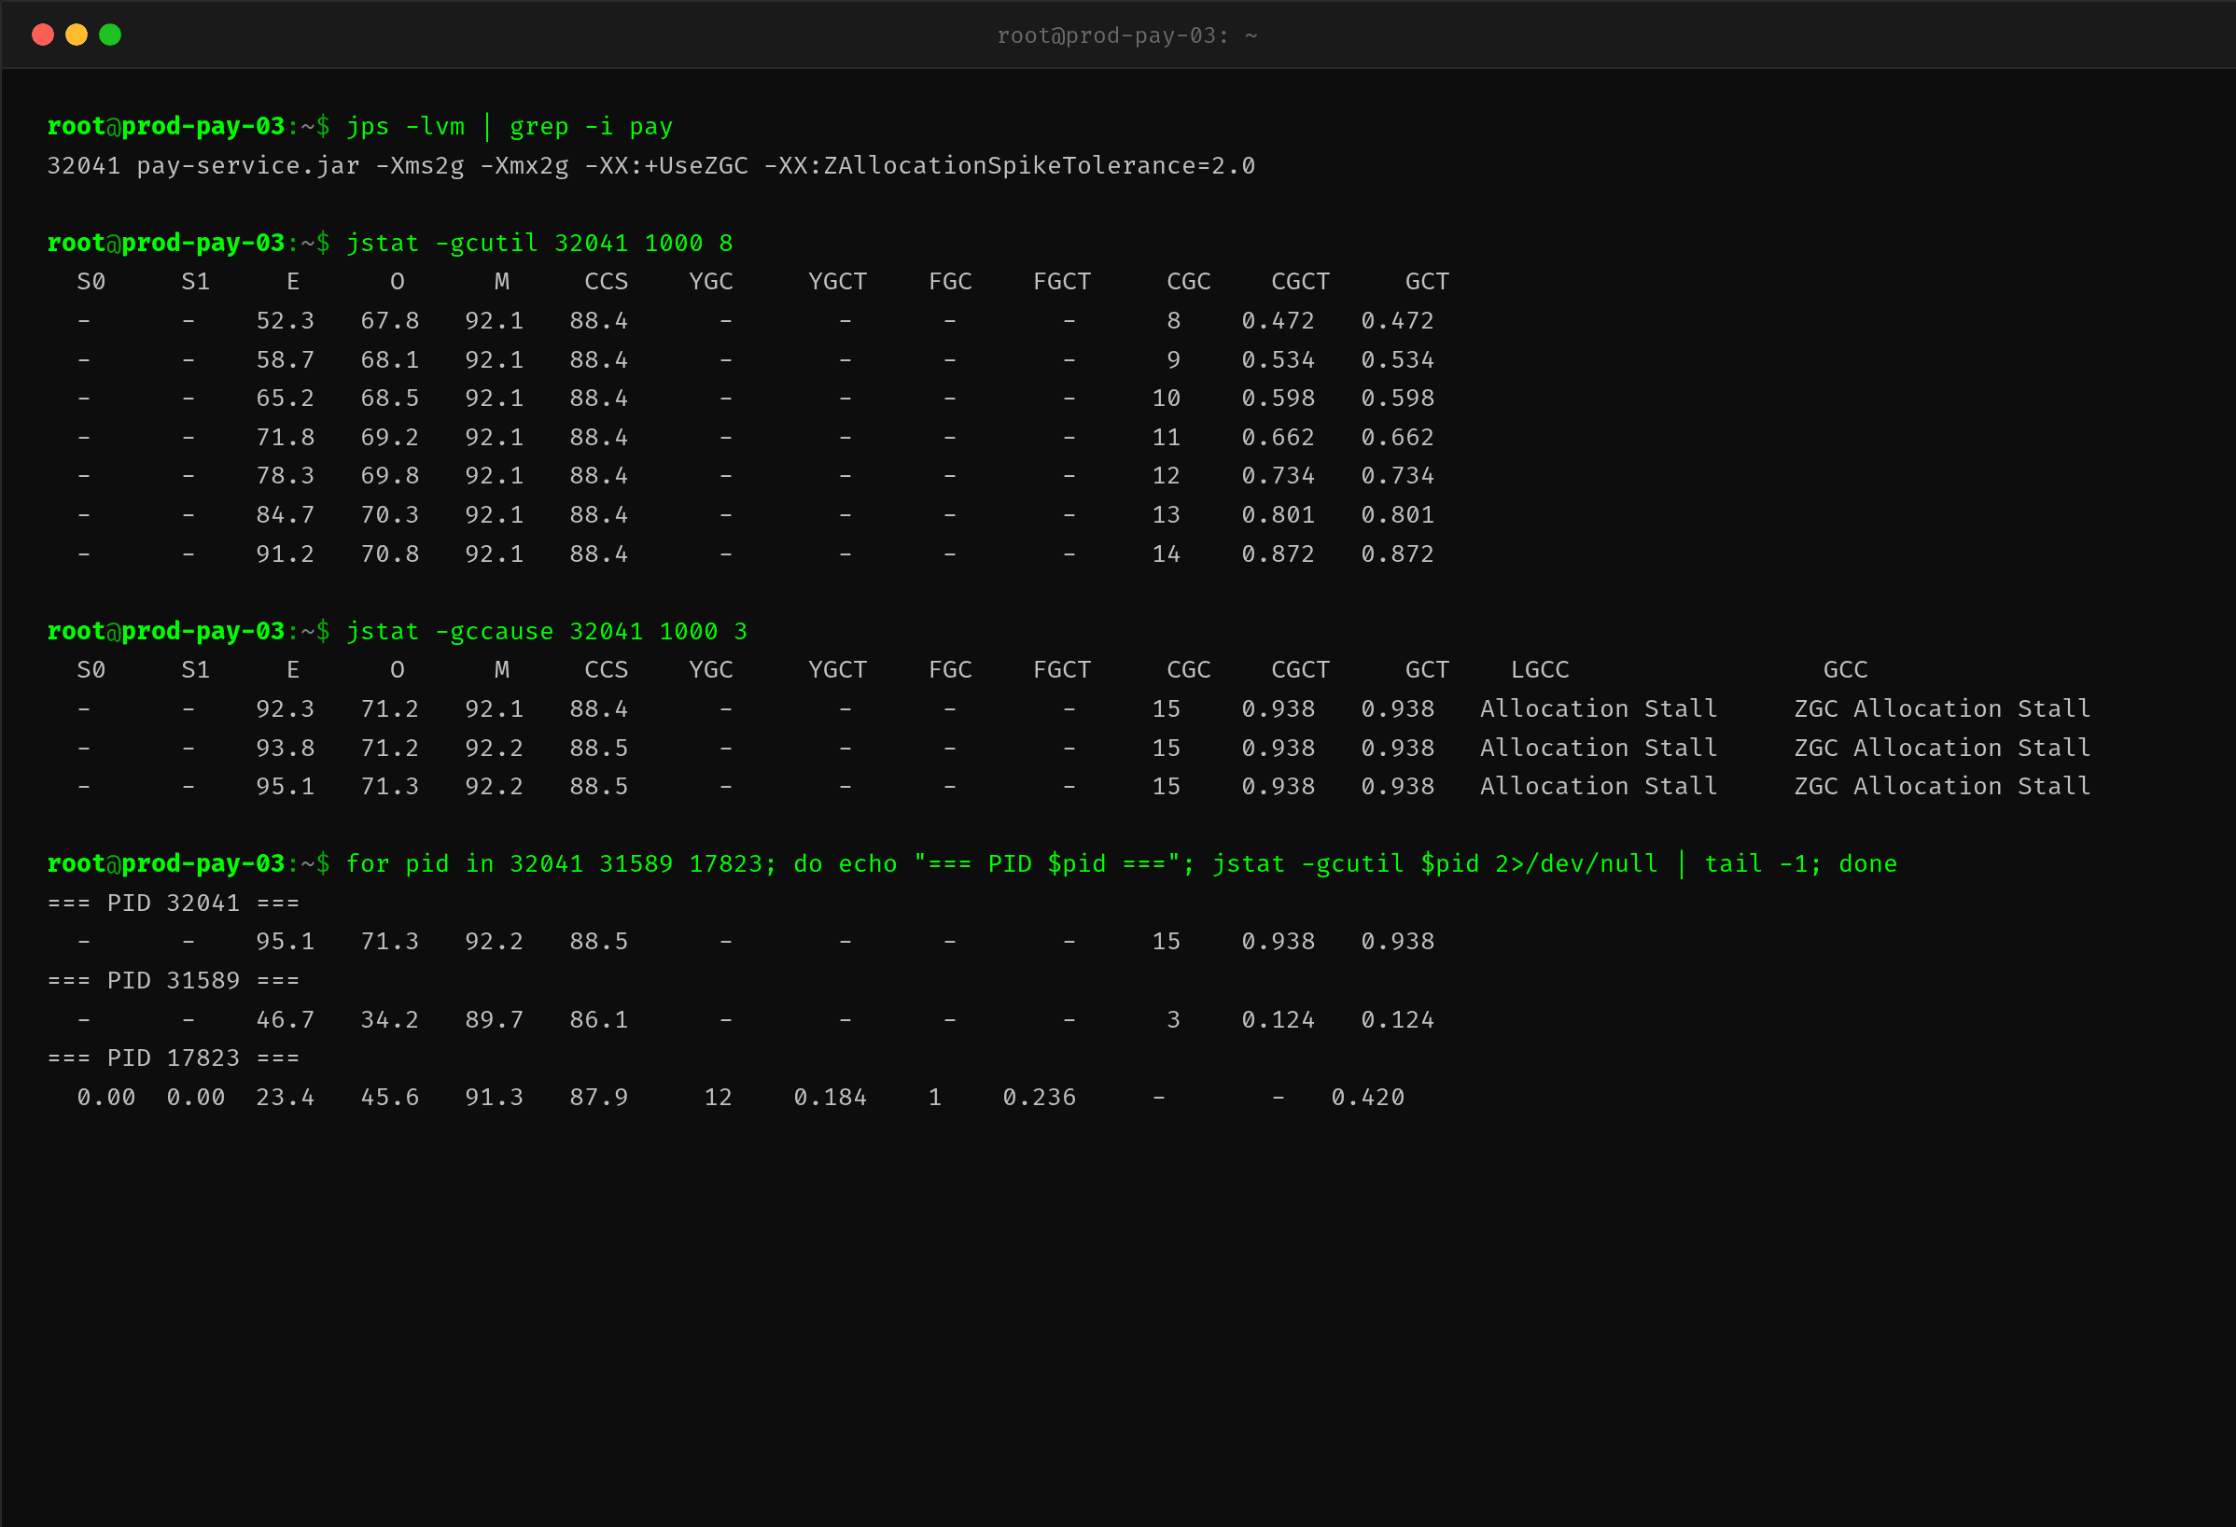Click the E value 52.3
Screen dimensions: 2236x1527
coord(285,320)
